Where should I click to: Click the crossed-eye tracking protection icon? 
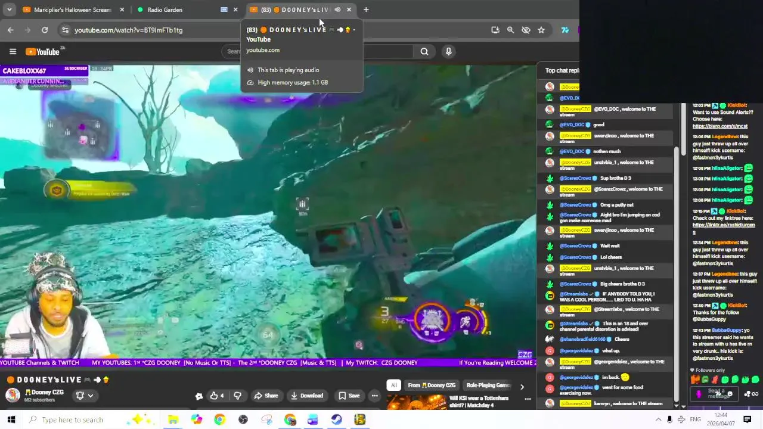coord(526,30)
